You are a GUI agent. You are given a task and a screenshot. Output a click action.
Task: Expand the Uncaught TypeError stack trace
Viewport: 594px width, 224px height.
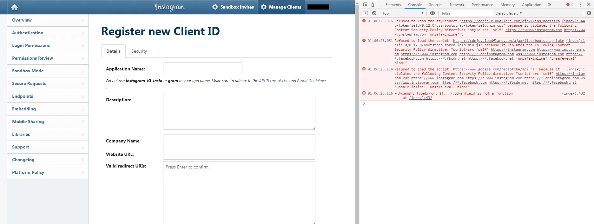[x=396, y=93]
